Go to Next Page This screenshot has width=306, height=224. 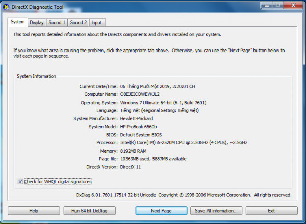161,211
